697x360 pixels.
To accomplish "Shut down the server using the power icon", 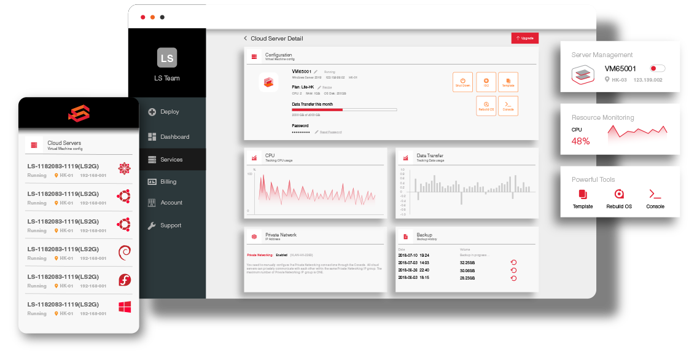I will (x=462, y=82).
